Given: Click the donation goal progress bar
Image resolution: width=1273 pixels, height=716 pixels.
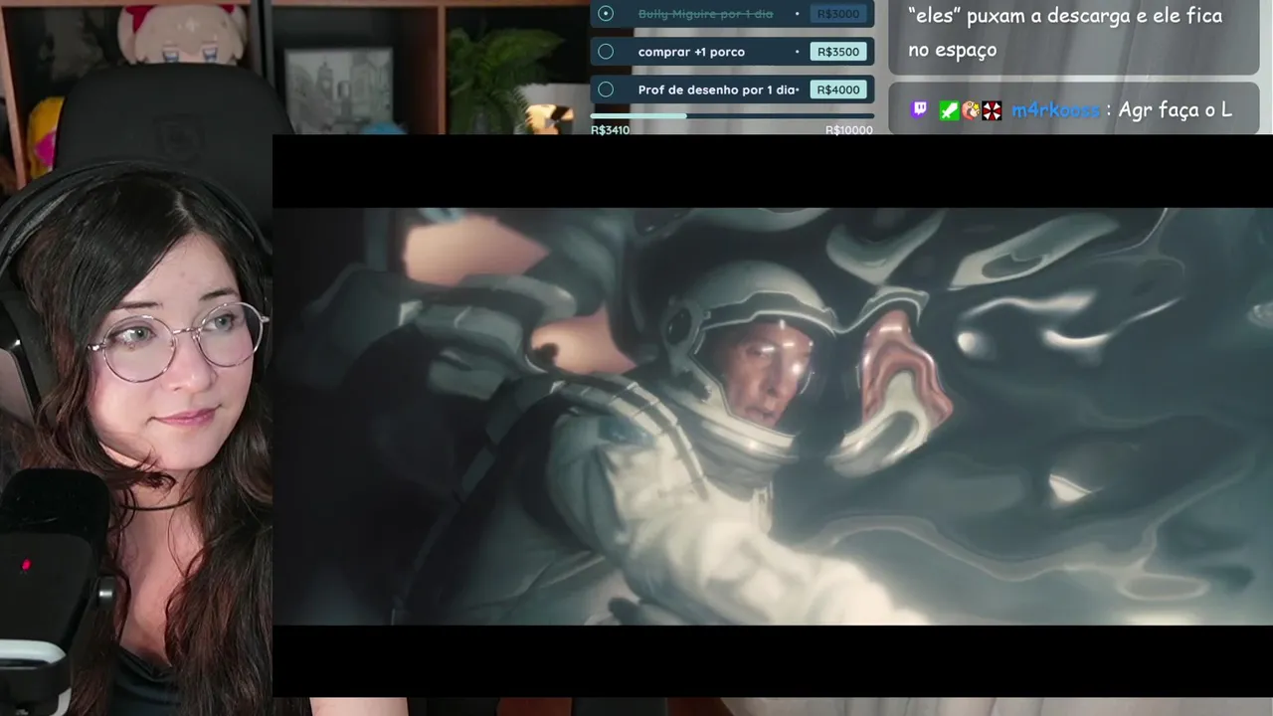Looking at the screenshot, I should click(732, 116).
